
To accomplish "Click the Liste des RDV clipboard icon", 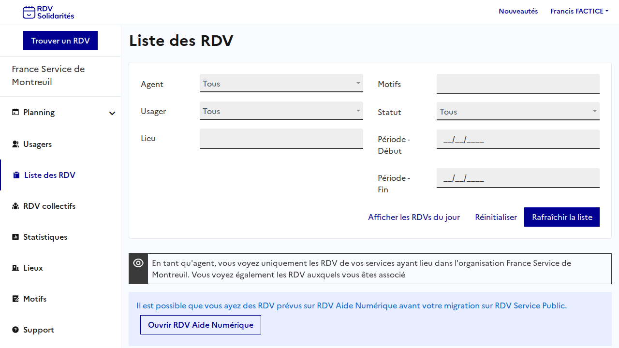I will [x=16, y=175].
